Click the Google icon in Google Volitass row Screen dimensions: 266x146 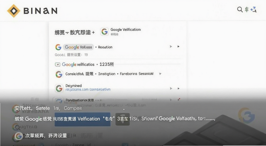(x=58, y=47)
